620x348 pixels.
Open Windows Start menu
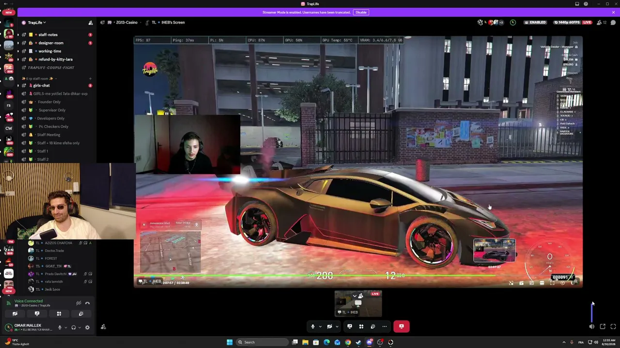tap(230, 342)
